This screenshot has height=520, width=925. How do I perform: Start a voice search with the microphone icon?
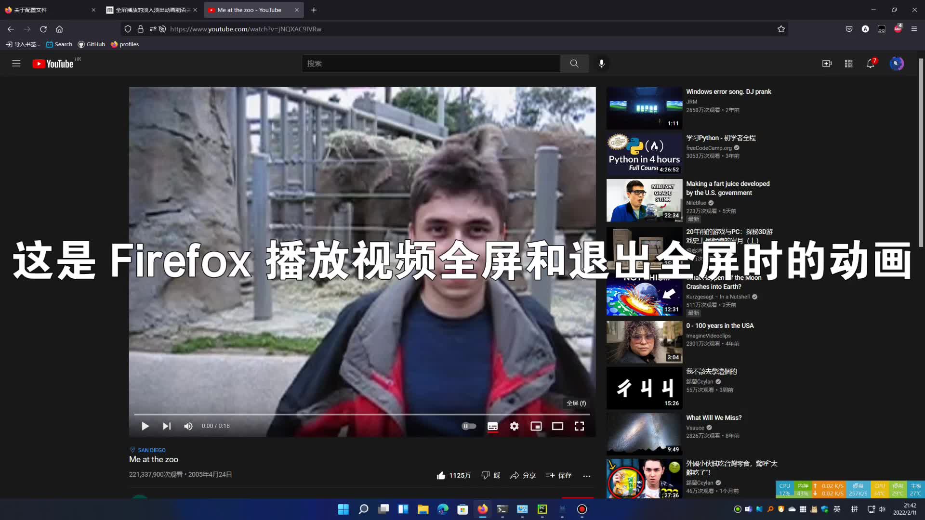point(601,63)
